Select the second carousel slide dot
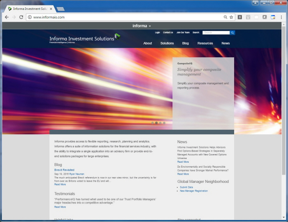Screen dimensions: 288x222 pos(156,123)
